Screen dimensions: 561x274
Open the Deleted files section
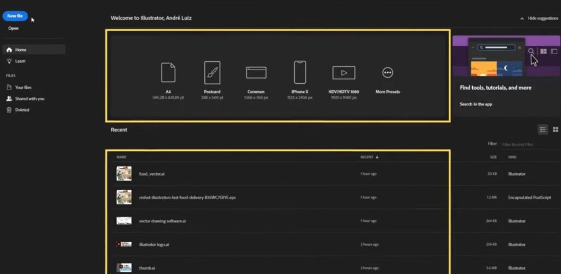point(22,110)
